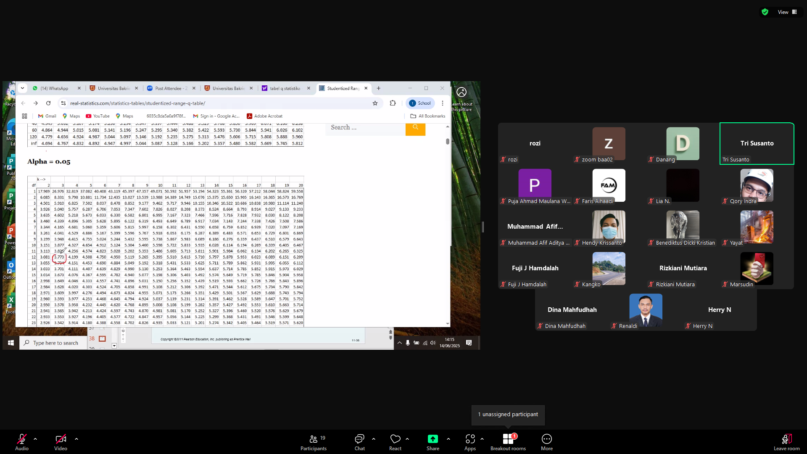Click the address bar URL
The height and width of the screenshot is (454, 807).
pos(138,103)
